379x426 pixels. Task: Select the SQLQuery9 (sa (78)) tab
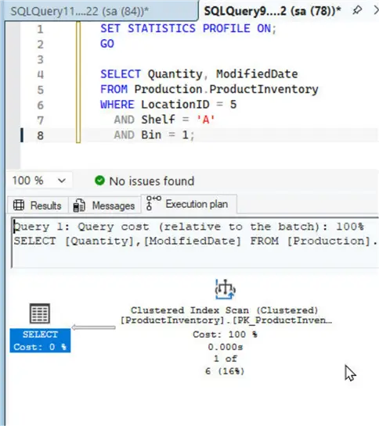tap(273, 11)
